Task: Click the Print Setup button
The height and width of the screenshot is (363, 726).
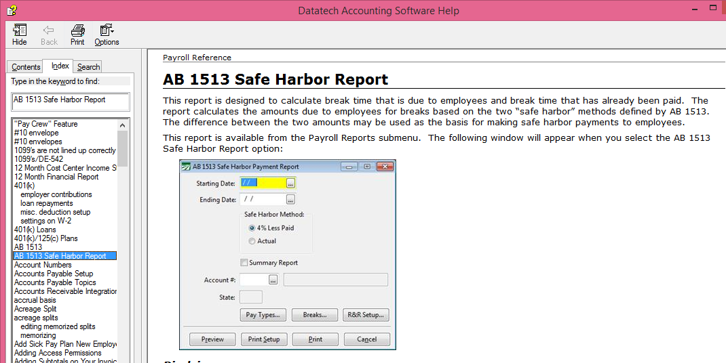Action: (x=264, y=339)
